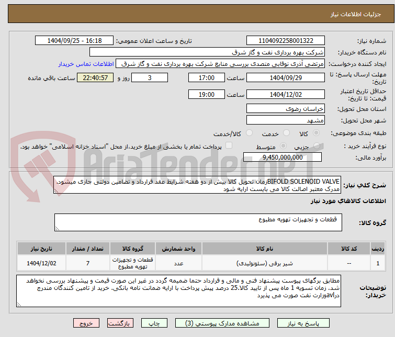
Task: Click the کد کالا column header
Action: [349, 249]
